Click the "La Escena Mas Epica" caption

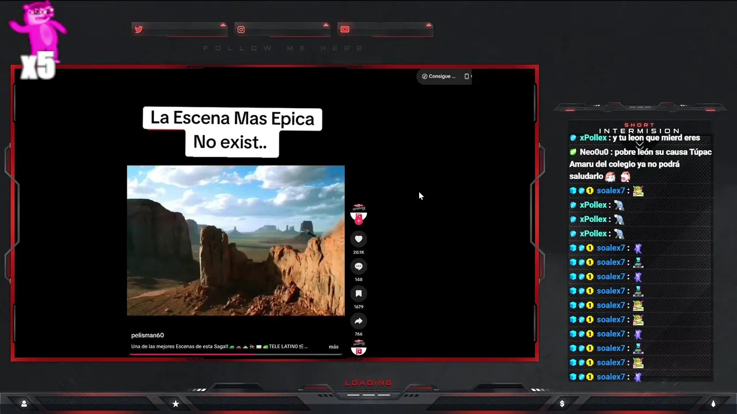click(x=232, y=118)
